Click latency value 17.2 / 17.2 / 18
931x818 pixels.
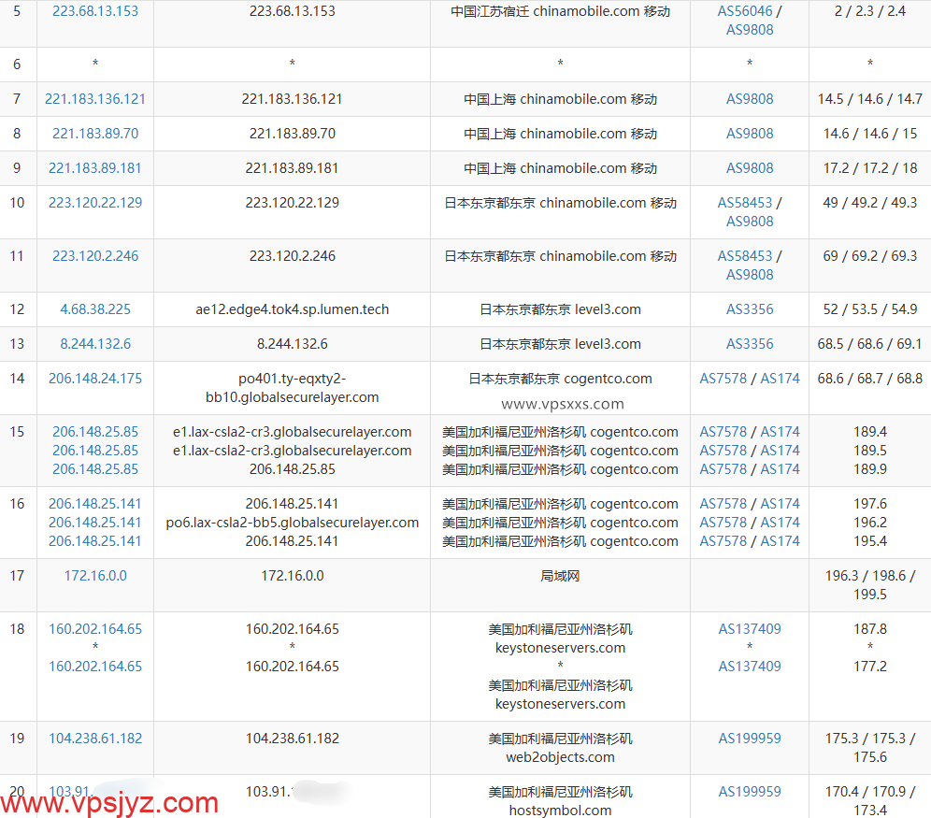[870, 168]
